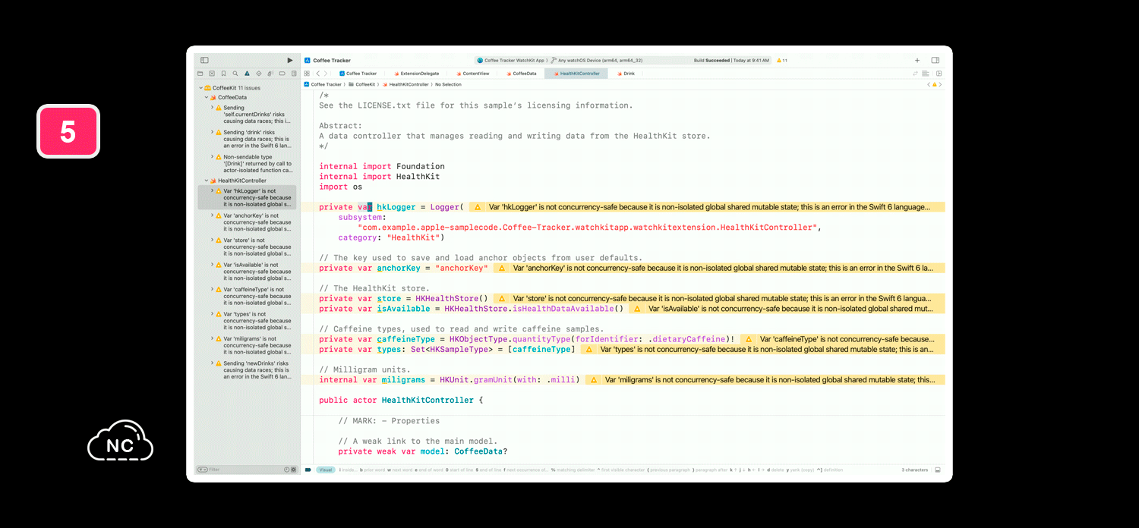Click inline 'miligrams' warning banner in editor

coord(765,379)
